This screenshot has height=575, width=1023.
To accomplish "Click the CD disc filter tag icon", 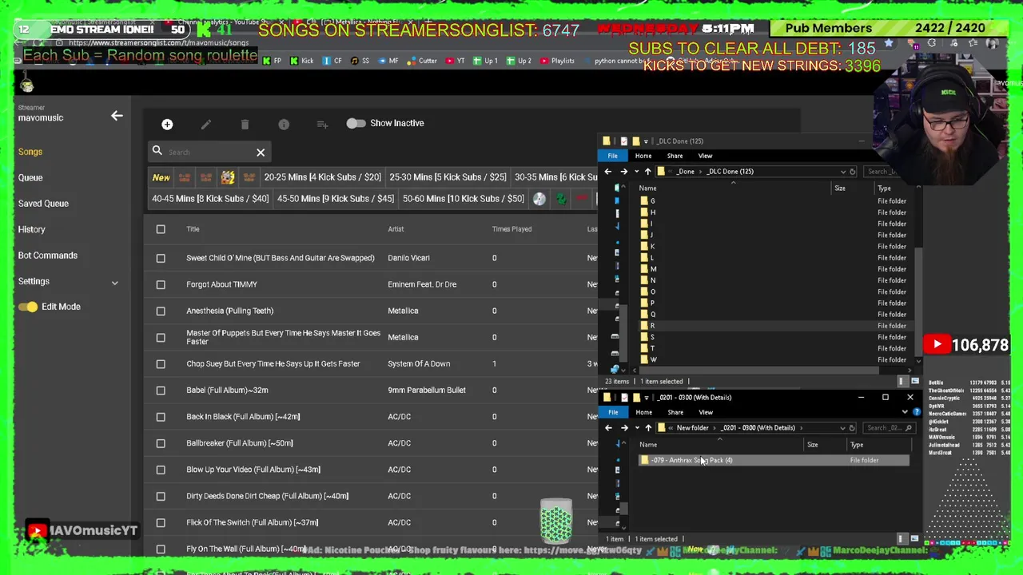I will click(539, 199).
